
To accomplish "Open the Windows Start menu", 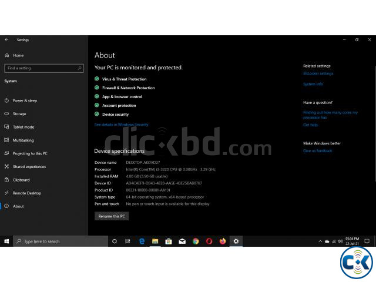I will [x=6, y=241].
